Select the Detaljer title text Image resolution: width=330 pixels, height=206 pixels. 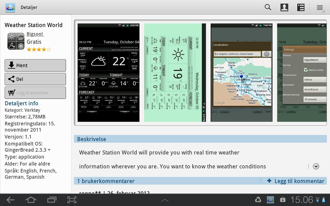[x=29, y=7]
